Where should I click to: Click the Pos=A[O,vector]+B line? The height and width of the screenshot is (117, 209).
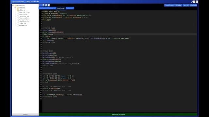[51, 88]
